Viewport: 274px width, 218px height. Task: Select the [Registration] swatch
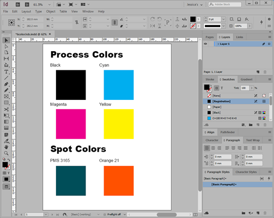pyautogui.click(x=236, y=102)
